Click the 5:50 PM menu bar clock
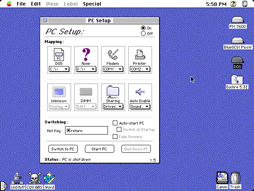 [x=216, y=4]
